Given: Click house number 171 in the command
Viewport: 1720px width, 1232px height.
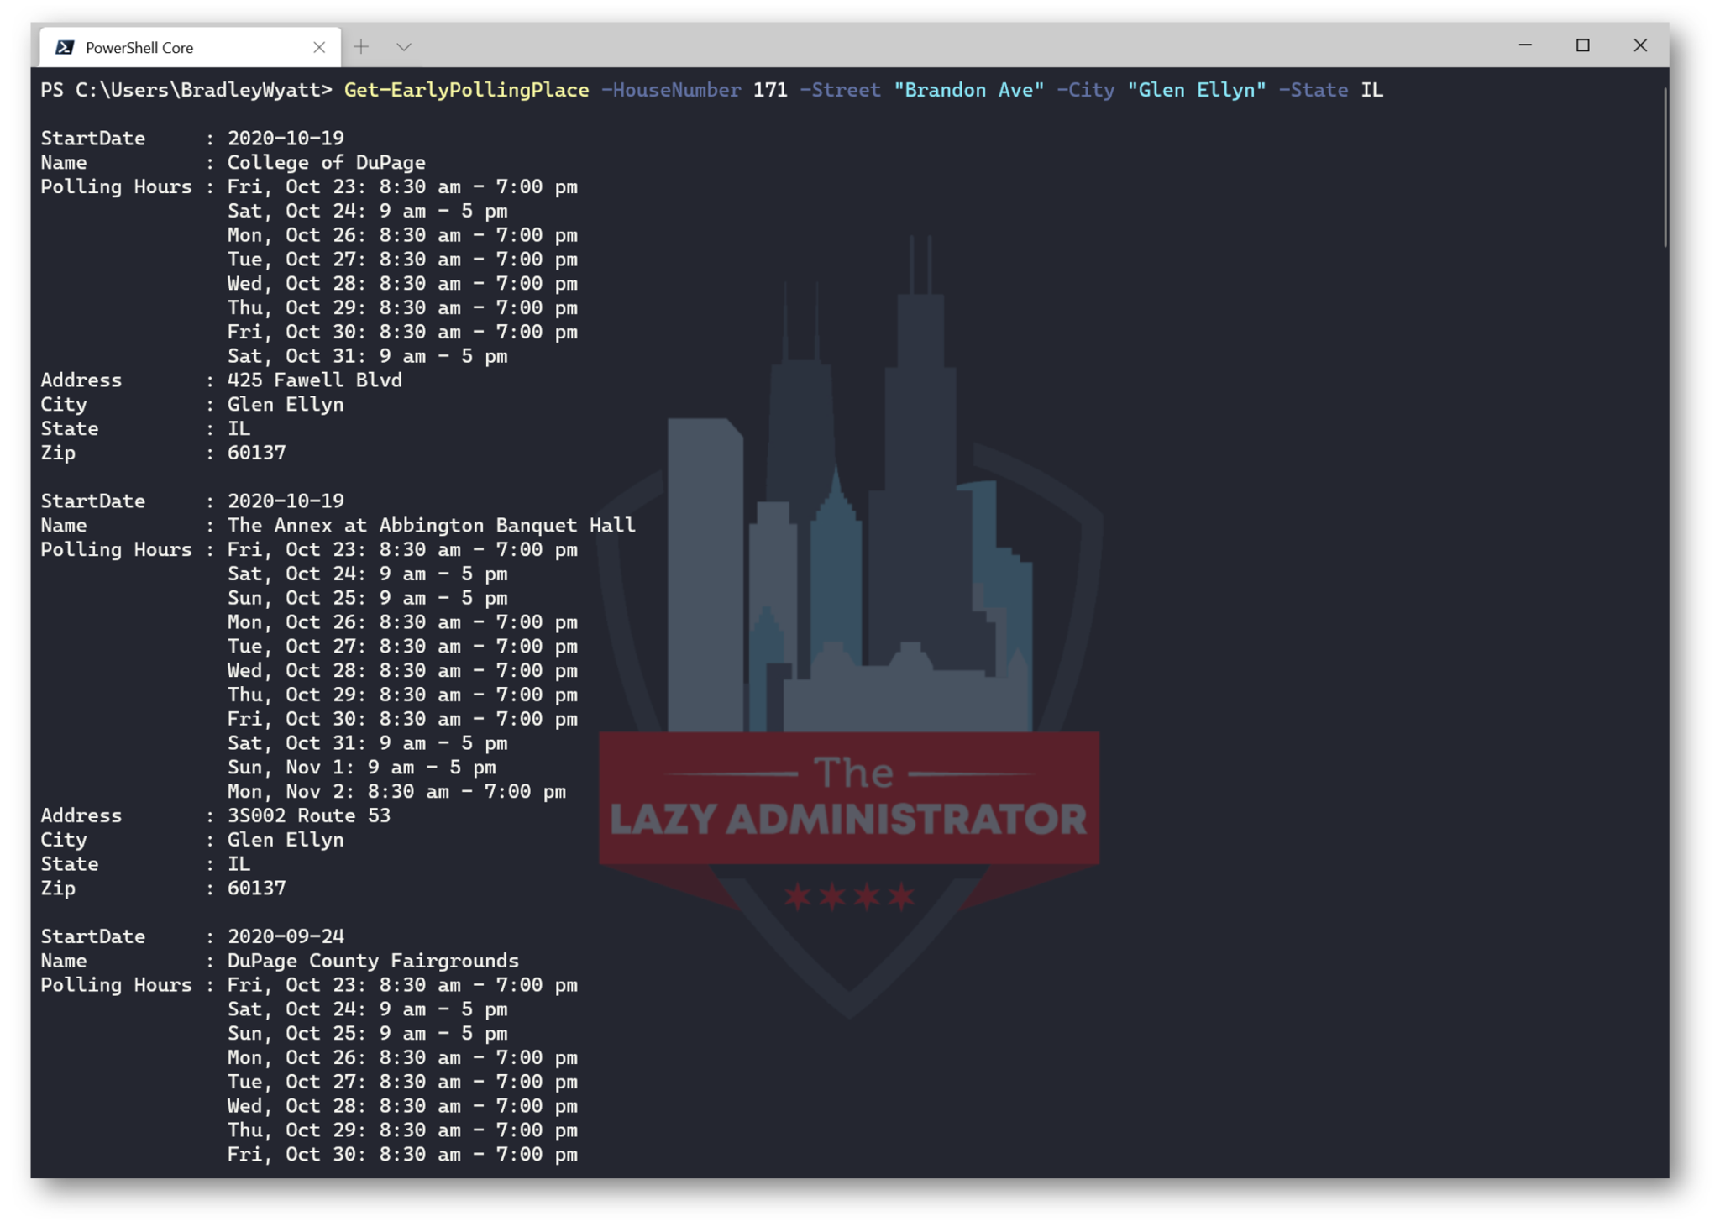Looking at the screenshot, I should point(770,90).
